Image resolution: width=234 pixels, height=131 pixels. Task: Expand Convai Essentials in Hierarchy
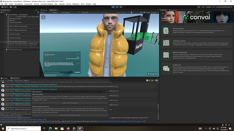[6, 22]
